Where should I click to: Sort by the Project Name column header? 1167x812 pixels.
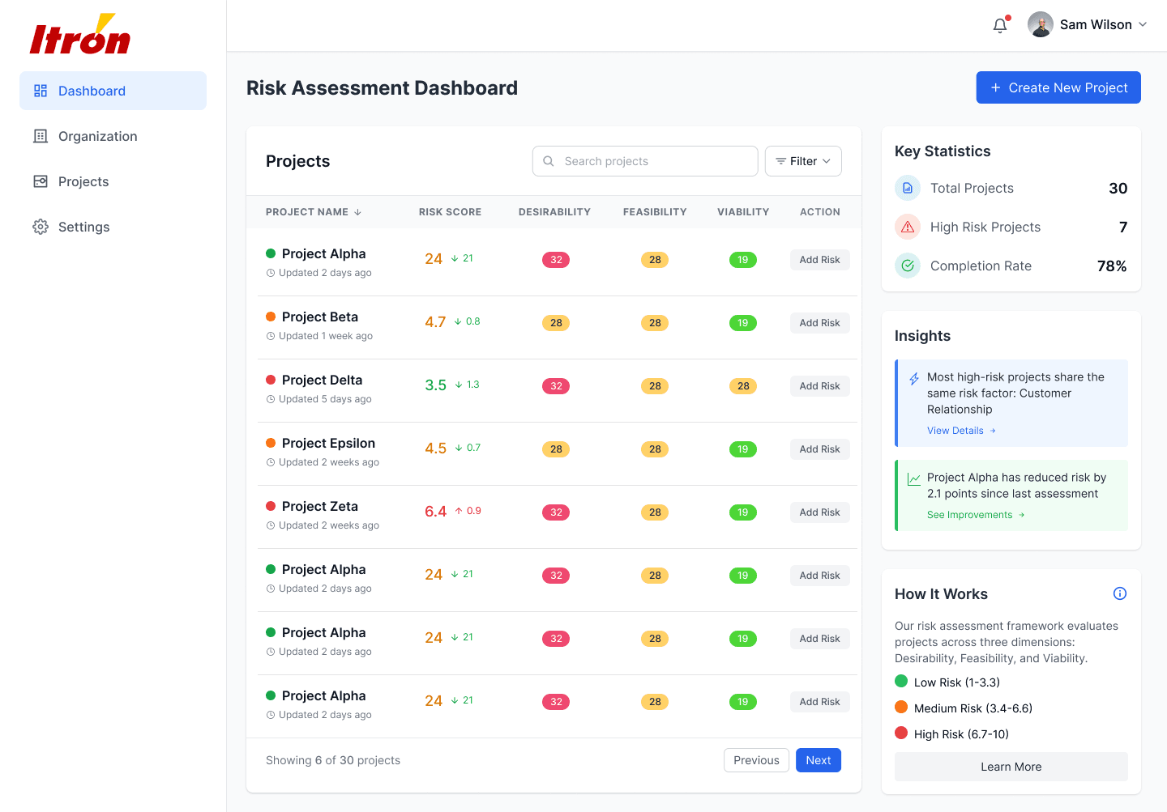314,212
